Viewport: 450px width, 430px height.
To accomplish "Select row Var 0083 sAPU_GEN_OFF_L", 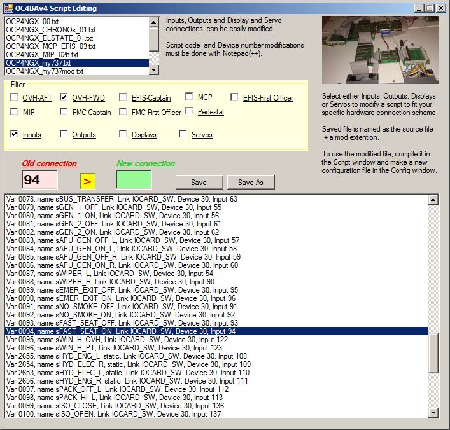I will (x=216, y=240).
